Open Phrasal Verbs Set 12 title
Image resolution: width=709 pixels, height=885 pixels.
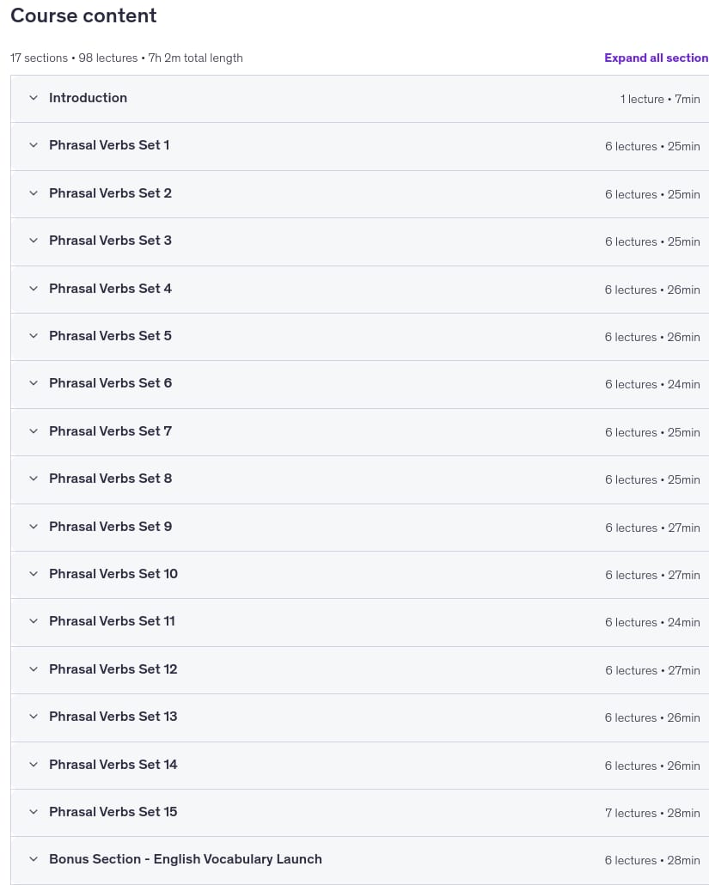pyautogui.click(x=113, y=668)
